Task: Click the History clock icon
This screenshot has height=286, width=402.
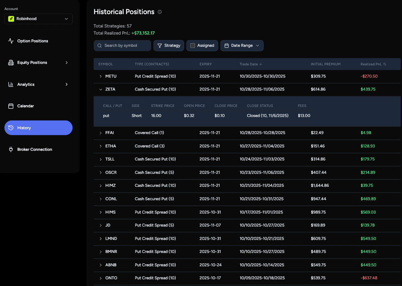Action: (x=11, y=128)
